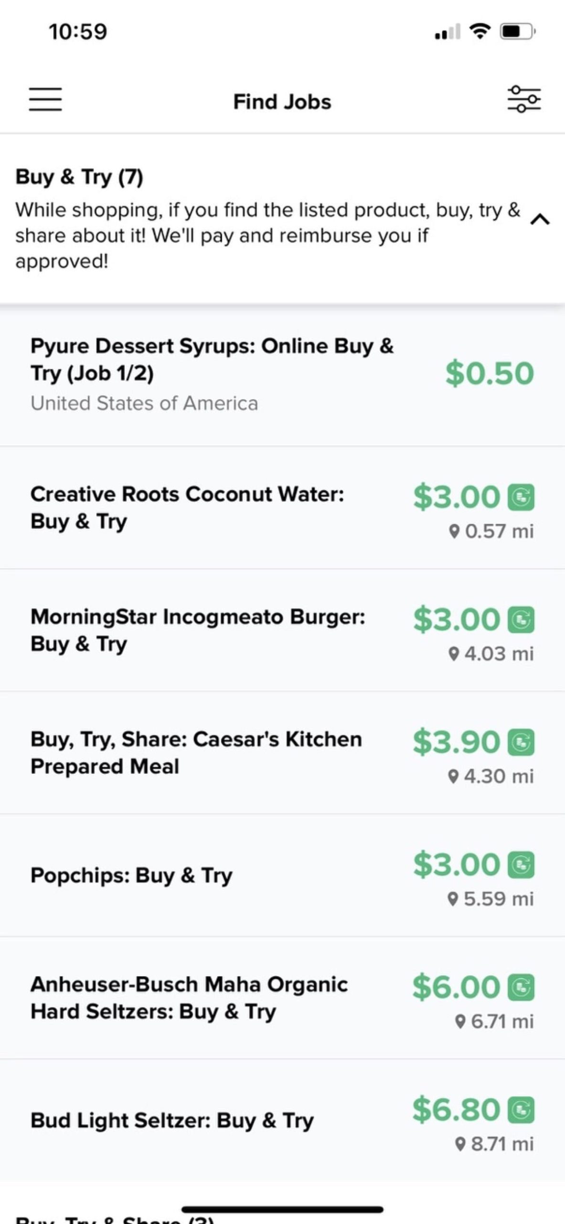Select the Popchips: Buy & Try job

pos(132,875)
